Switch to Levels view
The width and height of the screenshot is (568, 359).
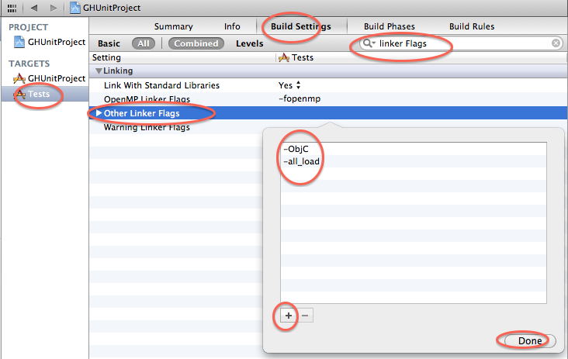point(250,43)
